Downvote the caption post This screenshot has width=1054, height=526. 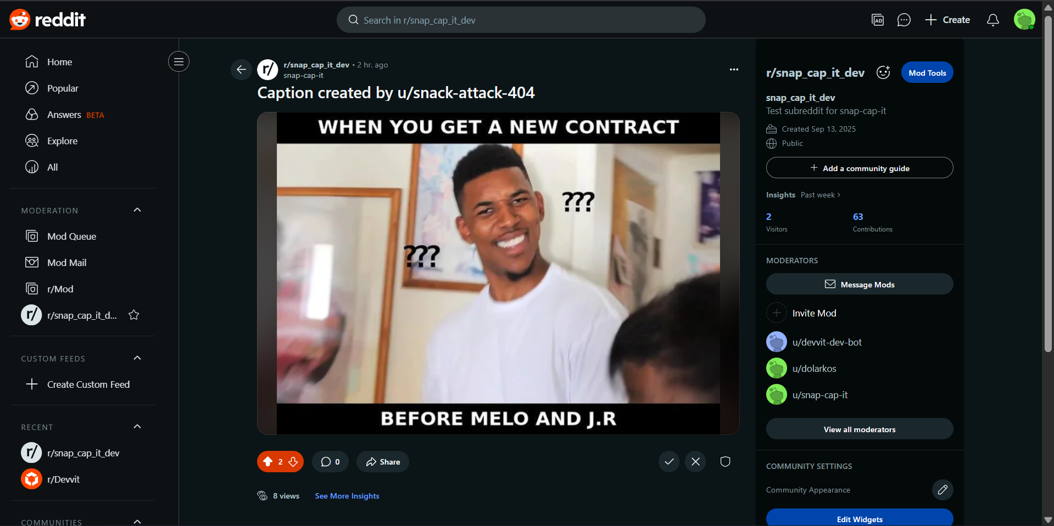pyautogui.click(x=293, y=462)
